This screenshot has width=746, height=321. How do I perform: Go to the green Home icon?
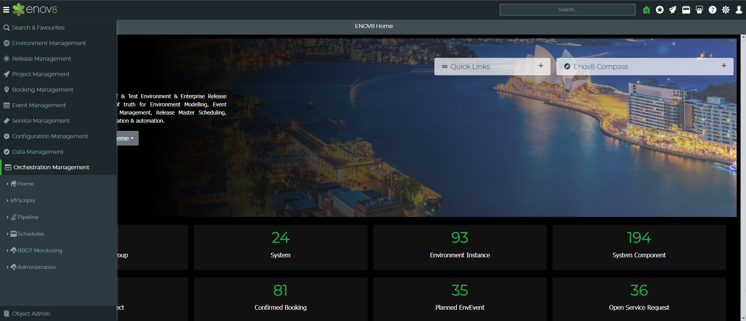pos(647,10)
